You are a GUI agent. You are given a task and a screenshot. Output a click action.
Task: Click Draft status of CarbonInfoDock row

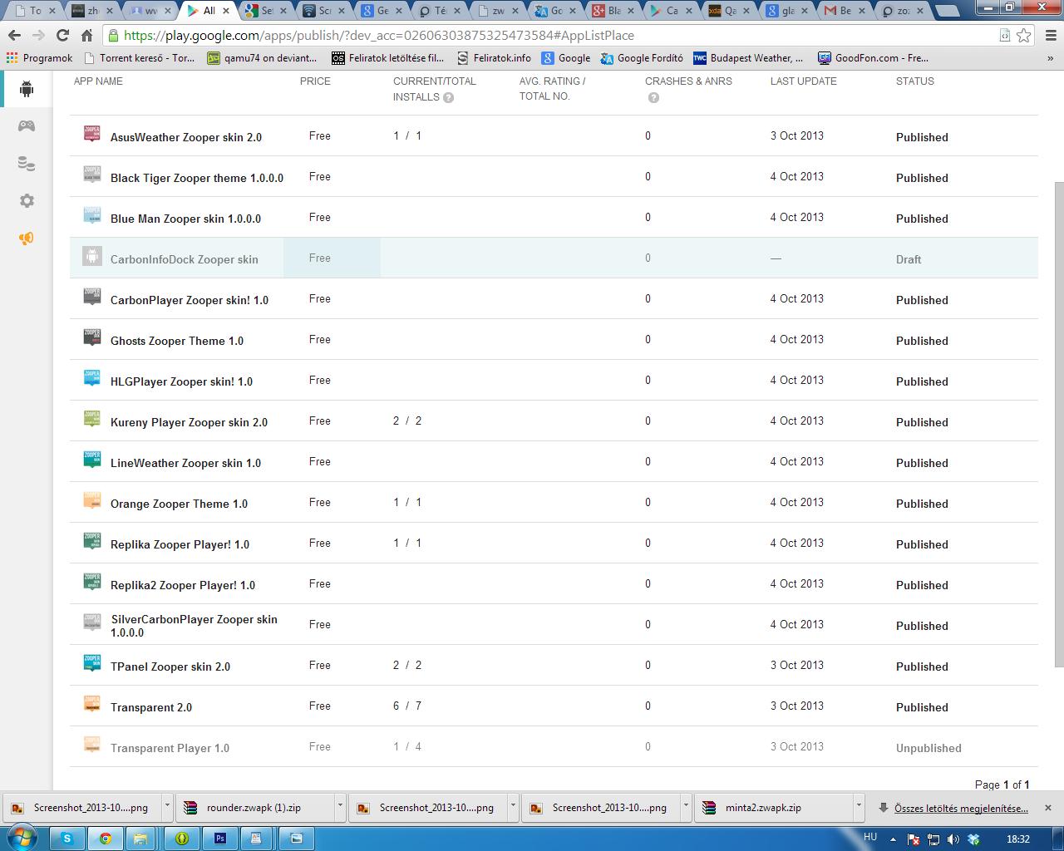909,259
